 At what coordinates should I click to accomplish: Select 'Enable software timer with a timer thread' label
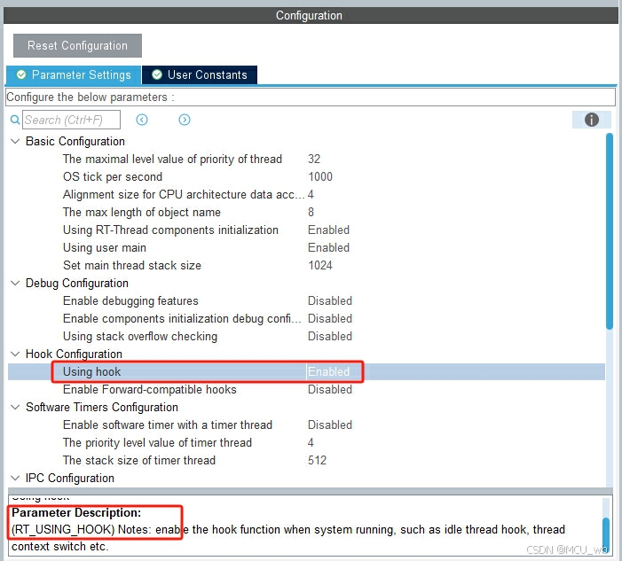click(168, 425)
